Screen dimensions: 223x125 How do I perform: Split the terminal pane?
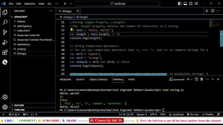[x=197, y=80]
